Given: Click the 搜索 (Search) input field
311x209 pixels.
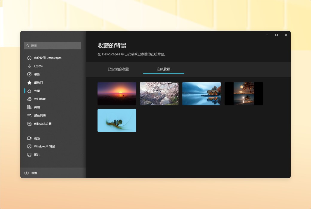Looking at the screenshot, I should [x=52, y=45].
